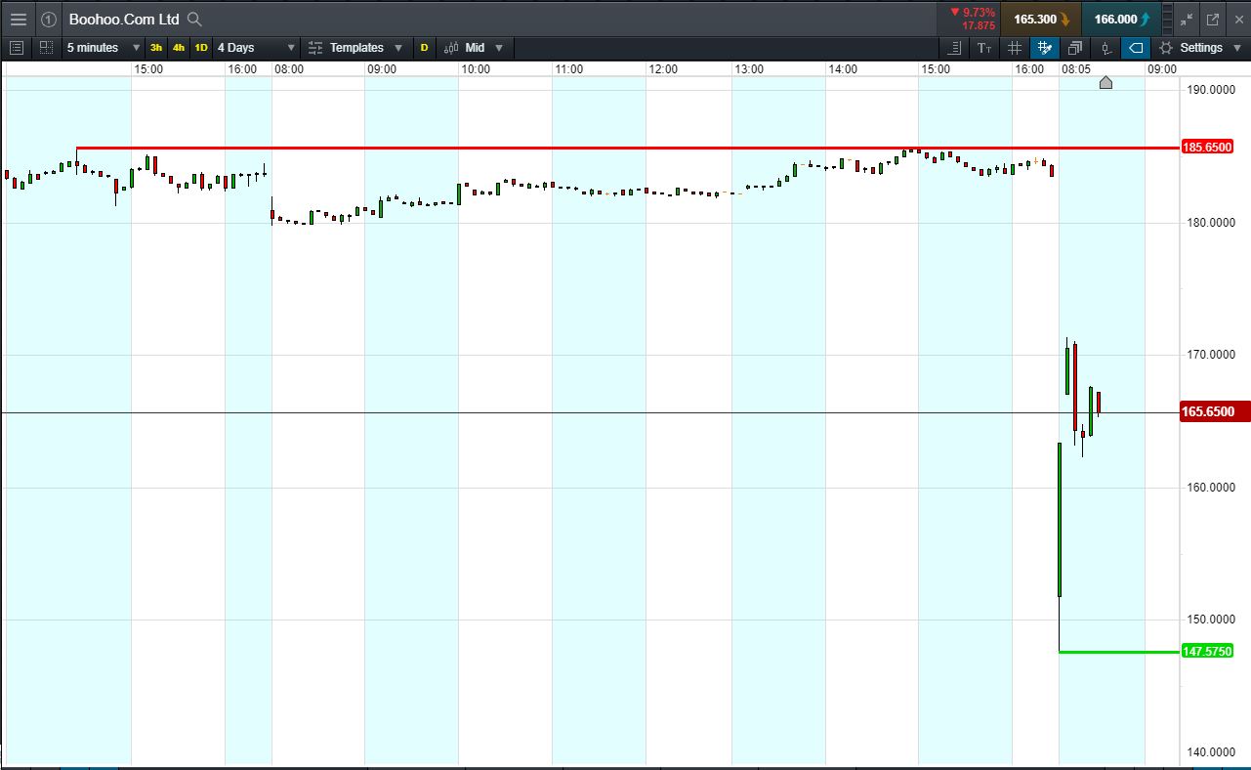Click the shrink chart arrows icon
The height and width of the screenshot is (770, 1251).
coord(1187,19)
